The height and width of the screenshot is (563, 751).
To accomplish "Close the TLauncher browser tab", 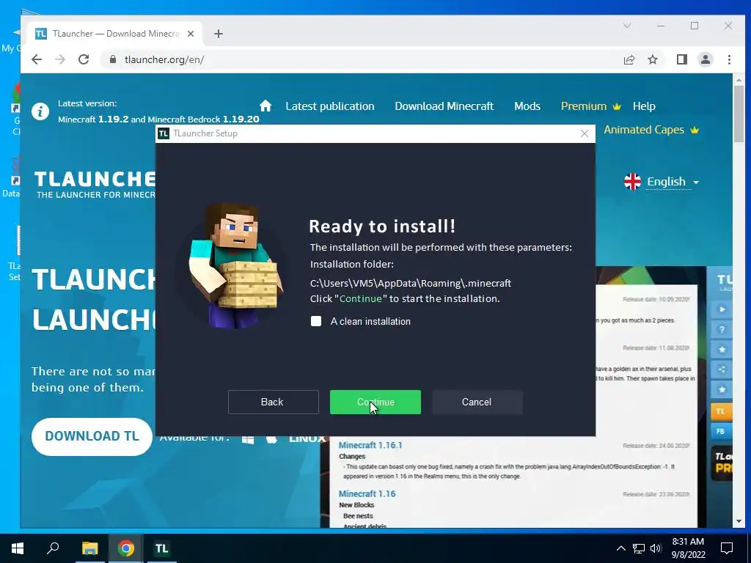I will [x=191, y=34].
